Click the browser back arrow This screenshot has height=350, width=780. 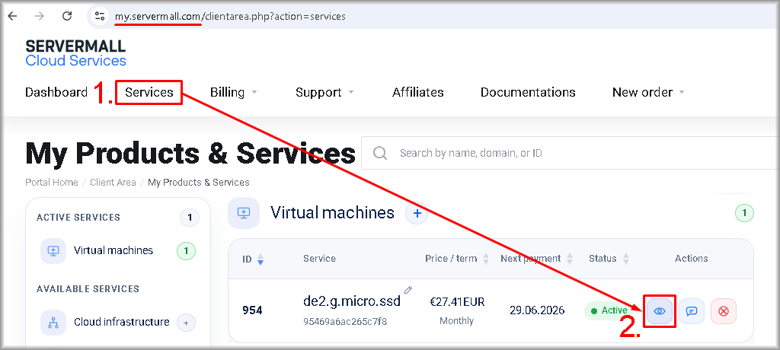point(12,16)
